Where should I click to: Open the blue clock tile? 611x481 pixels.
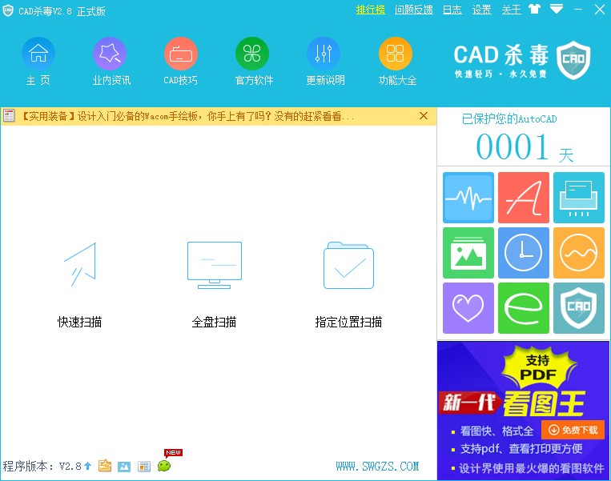click(524, 253)
